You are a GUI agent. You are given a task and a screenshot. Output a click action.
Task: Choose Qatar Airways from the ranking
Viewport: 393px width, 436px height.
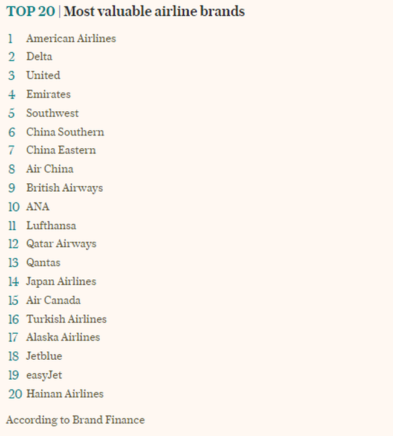pos(61,244)
